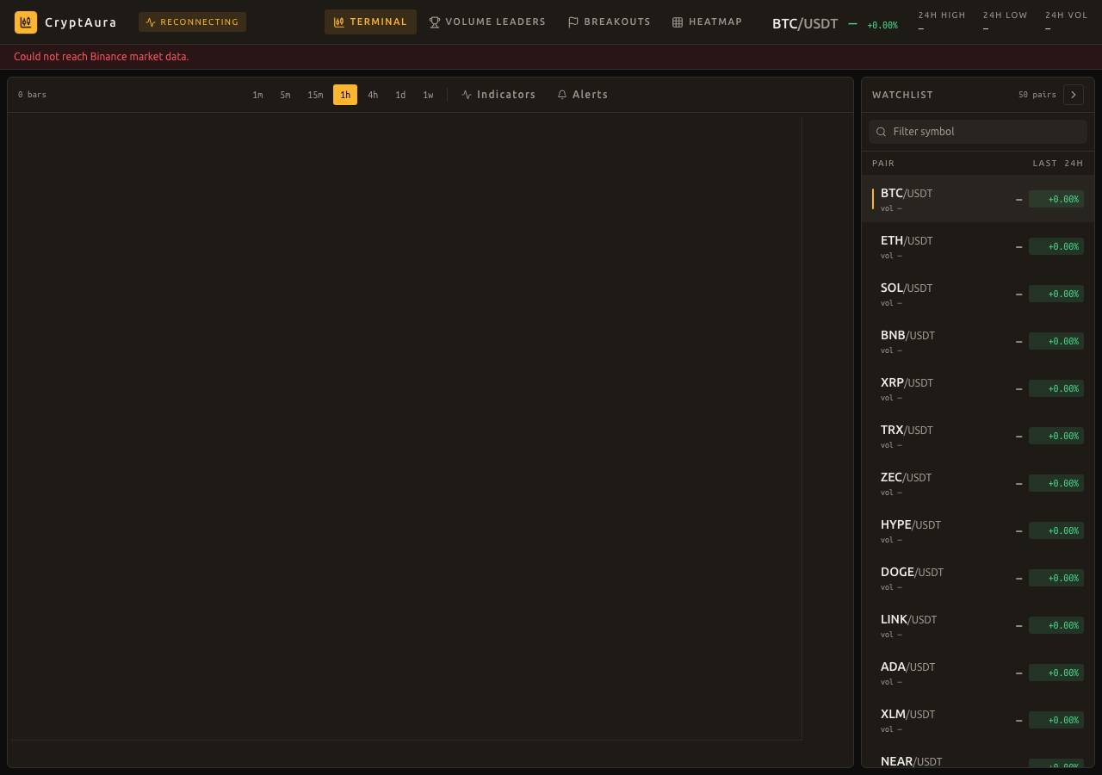Click the 24H HIGH stat in header
The height and width of the screenshot is (775, 1102).
pos(942,22)
